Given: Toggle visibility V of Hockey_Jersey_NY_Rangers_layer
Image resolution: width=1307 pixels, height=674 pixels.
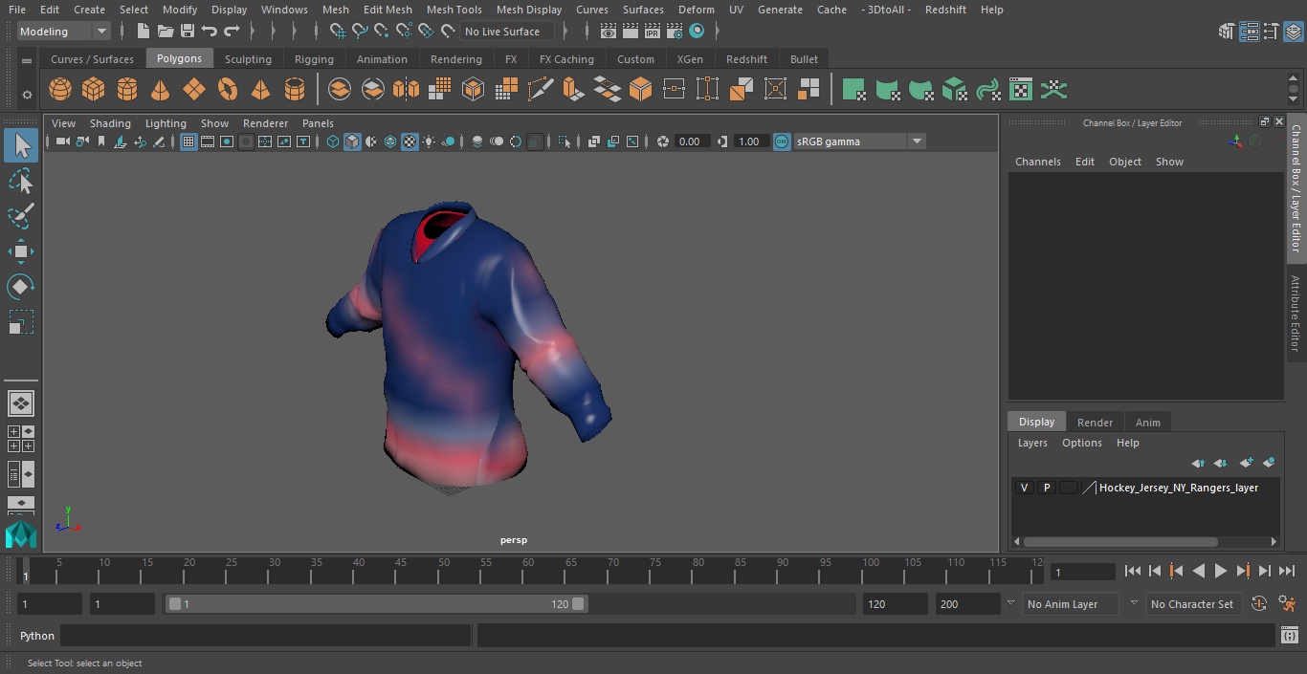Looking at the screenshot, I should 1024,488.
